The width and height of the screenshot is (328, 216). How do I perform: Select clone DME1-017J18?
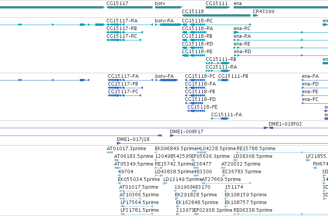click(x=222, y=143)
